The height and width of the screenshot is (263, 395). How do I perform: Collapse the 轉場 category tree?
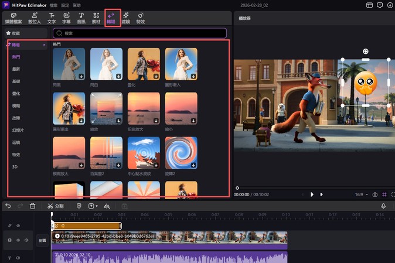44,45
